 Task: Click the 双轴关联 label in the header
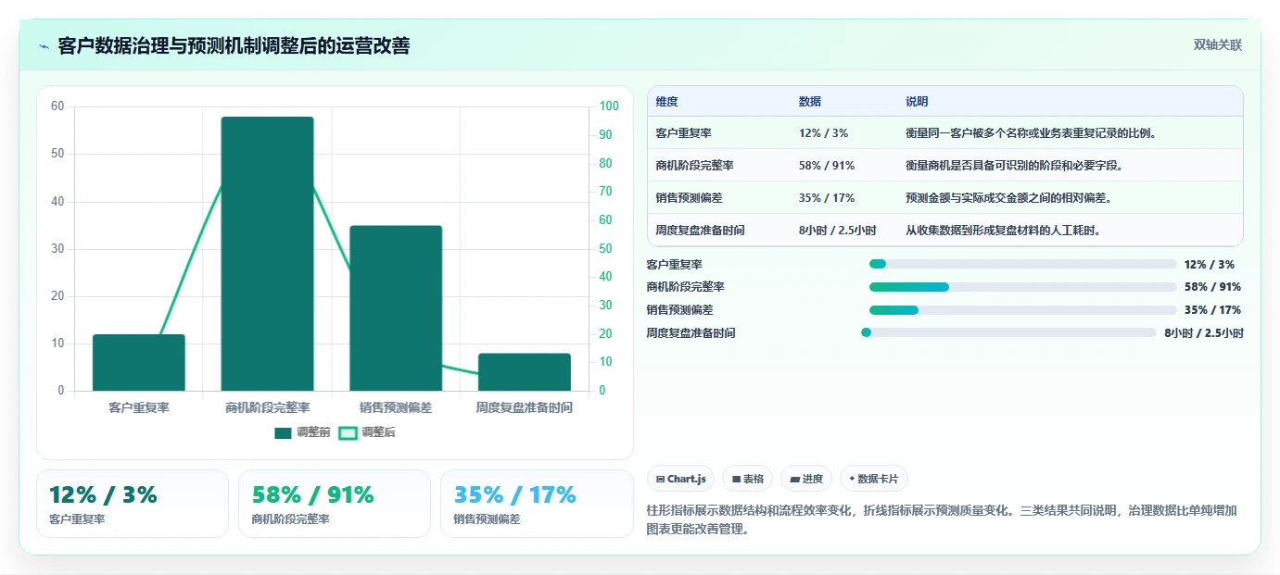coord(1217,45)
